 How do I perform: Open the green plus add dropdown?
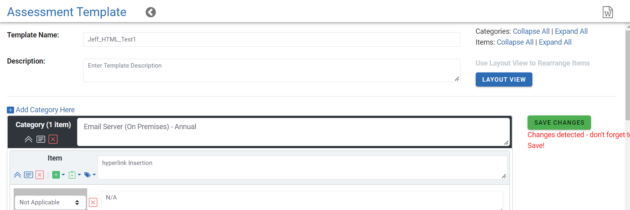point(59,175)
